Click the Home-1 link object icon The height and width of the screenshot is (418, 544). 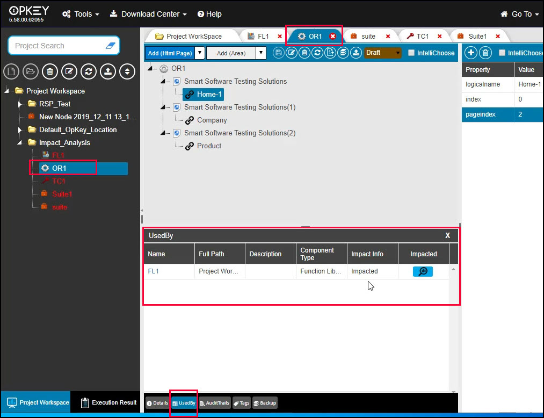pyautogui.click(x=190, y=95)
